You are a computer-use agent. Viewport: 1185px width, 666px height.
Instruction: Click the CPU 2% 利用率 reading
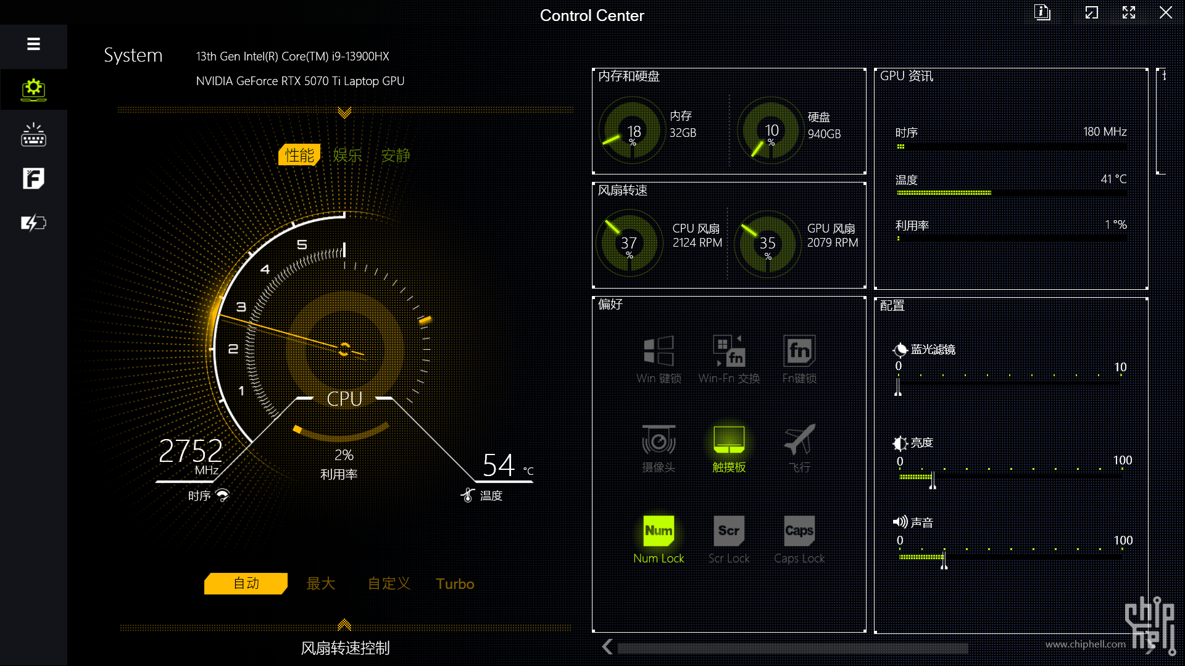pos(339,464)
